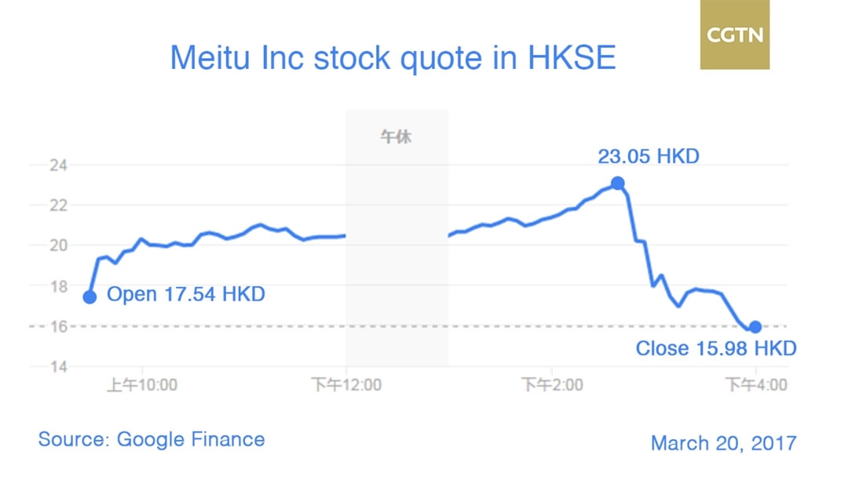Viewport: 848px width, 477px height.
Task: Click the Source: Google Finance text
Action: tap(151, 439)
